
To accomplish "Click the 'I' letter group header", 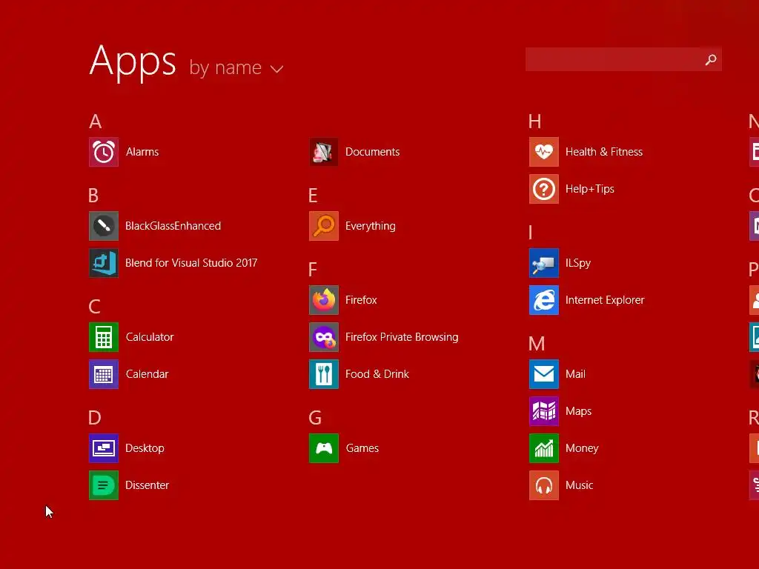I will (531, 233).
